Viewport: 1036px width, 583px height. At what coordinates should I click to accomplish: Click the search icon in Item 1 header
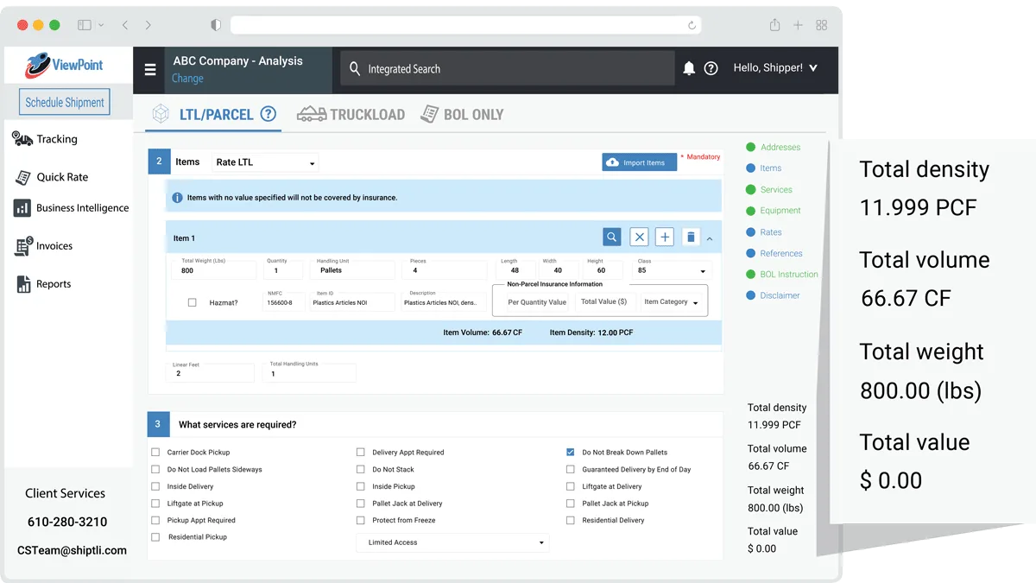pyautogui.click(x=611, y=237)
